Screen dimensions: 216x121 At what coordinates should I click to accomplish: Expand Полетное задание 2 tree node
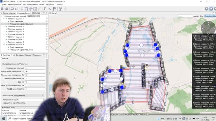4,27
